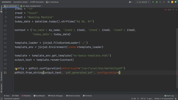Place cursor on the configuration= parameter
The height and width of the screenshot is (100, 178).
(108, 72)
